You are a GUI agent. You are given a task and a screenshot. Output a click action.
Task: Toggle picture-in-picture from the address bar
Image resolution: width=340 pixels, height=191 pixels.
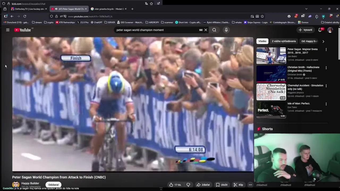[x=252, y=16]
